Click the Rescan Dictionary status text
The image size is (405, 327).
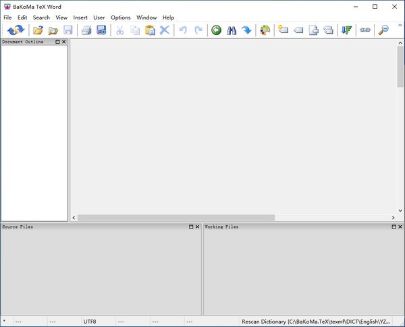click(x=316, y=322)
